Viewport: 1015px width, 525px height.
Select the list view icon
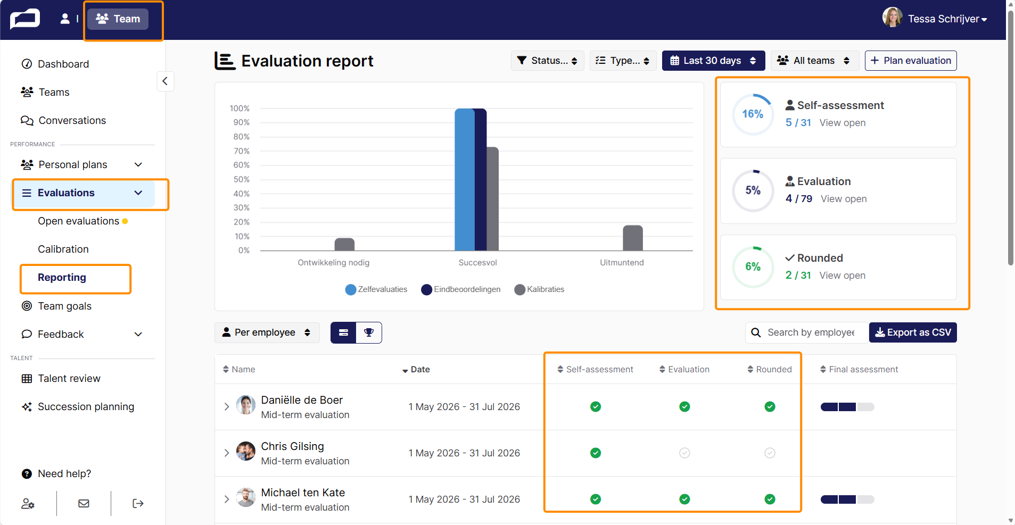[343, 332]
